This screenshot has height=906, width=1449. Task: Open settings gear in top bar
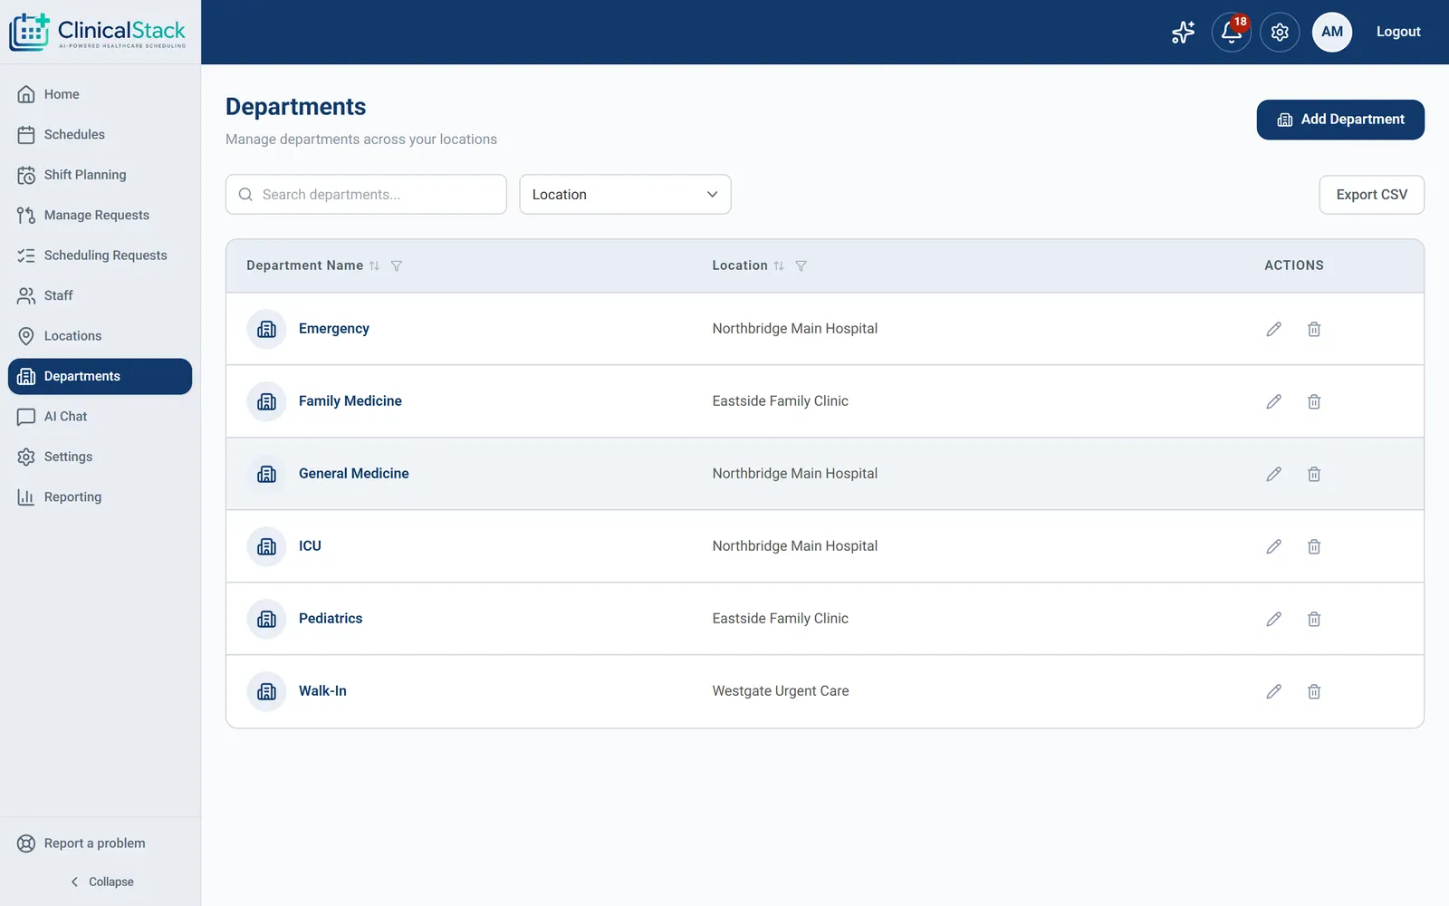(1280, 32)
